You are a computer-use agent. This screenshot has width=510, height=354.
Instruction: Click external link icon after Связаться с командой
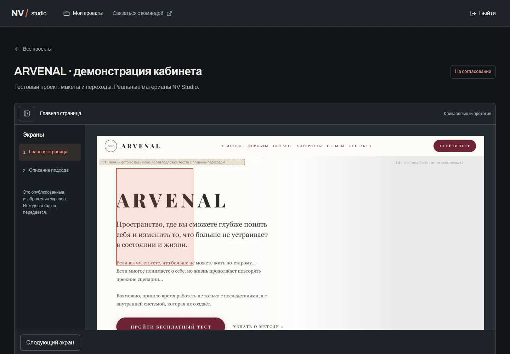[169, 13]
